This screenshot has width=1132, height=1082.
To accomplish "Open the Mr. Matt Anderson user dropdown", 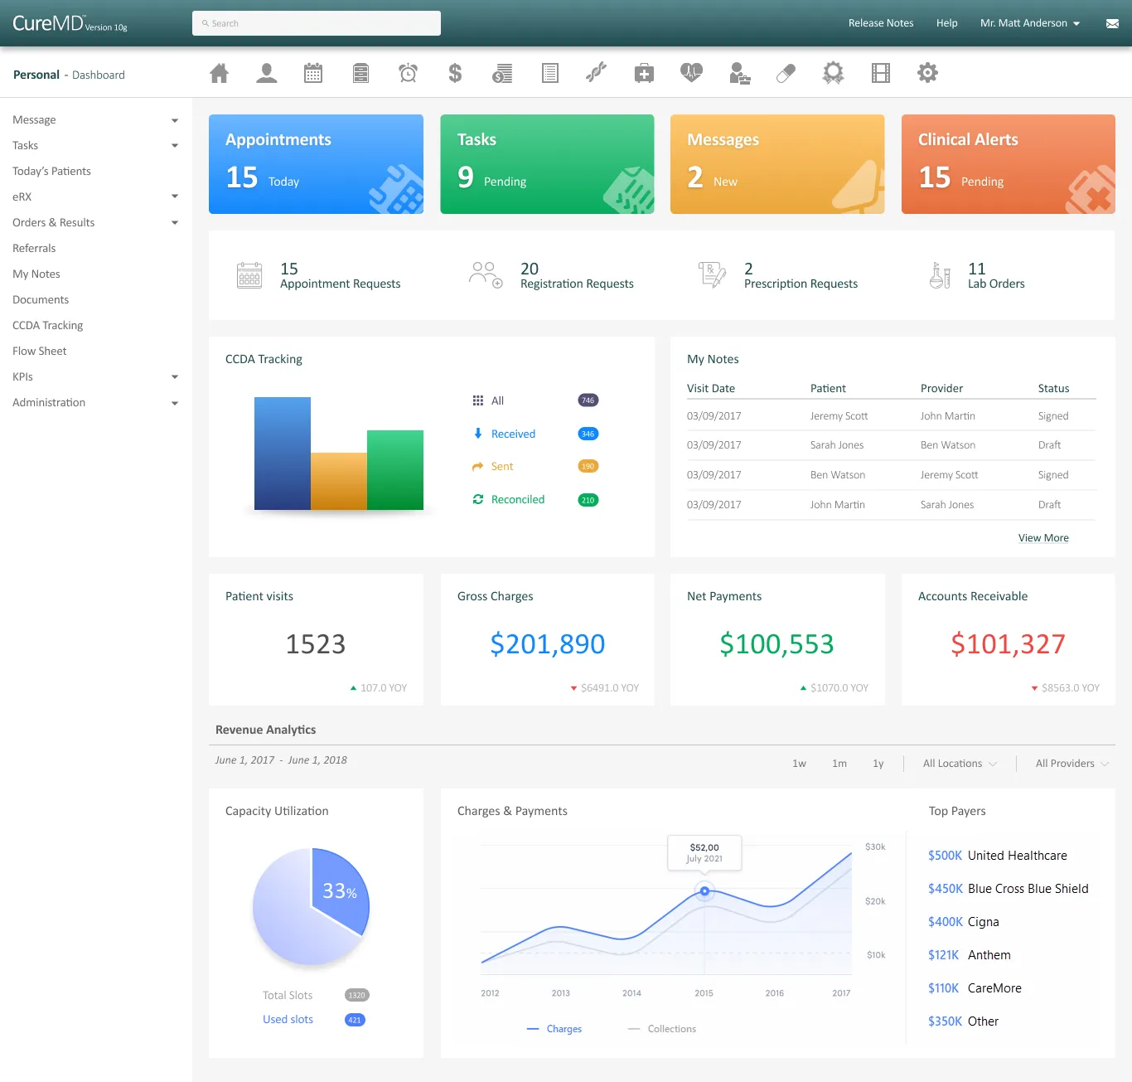I will click(1030, 23).
